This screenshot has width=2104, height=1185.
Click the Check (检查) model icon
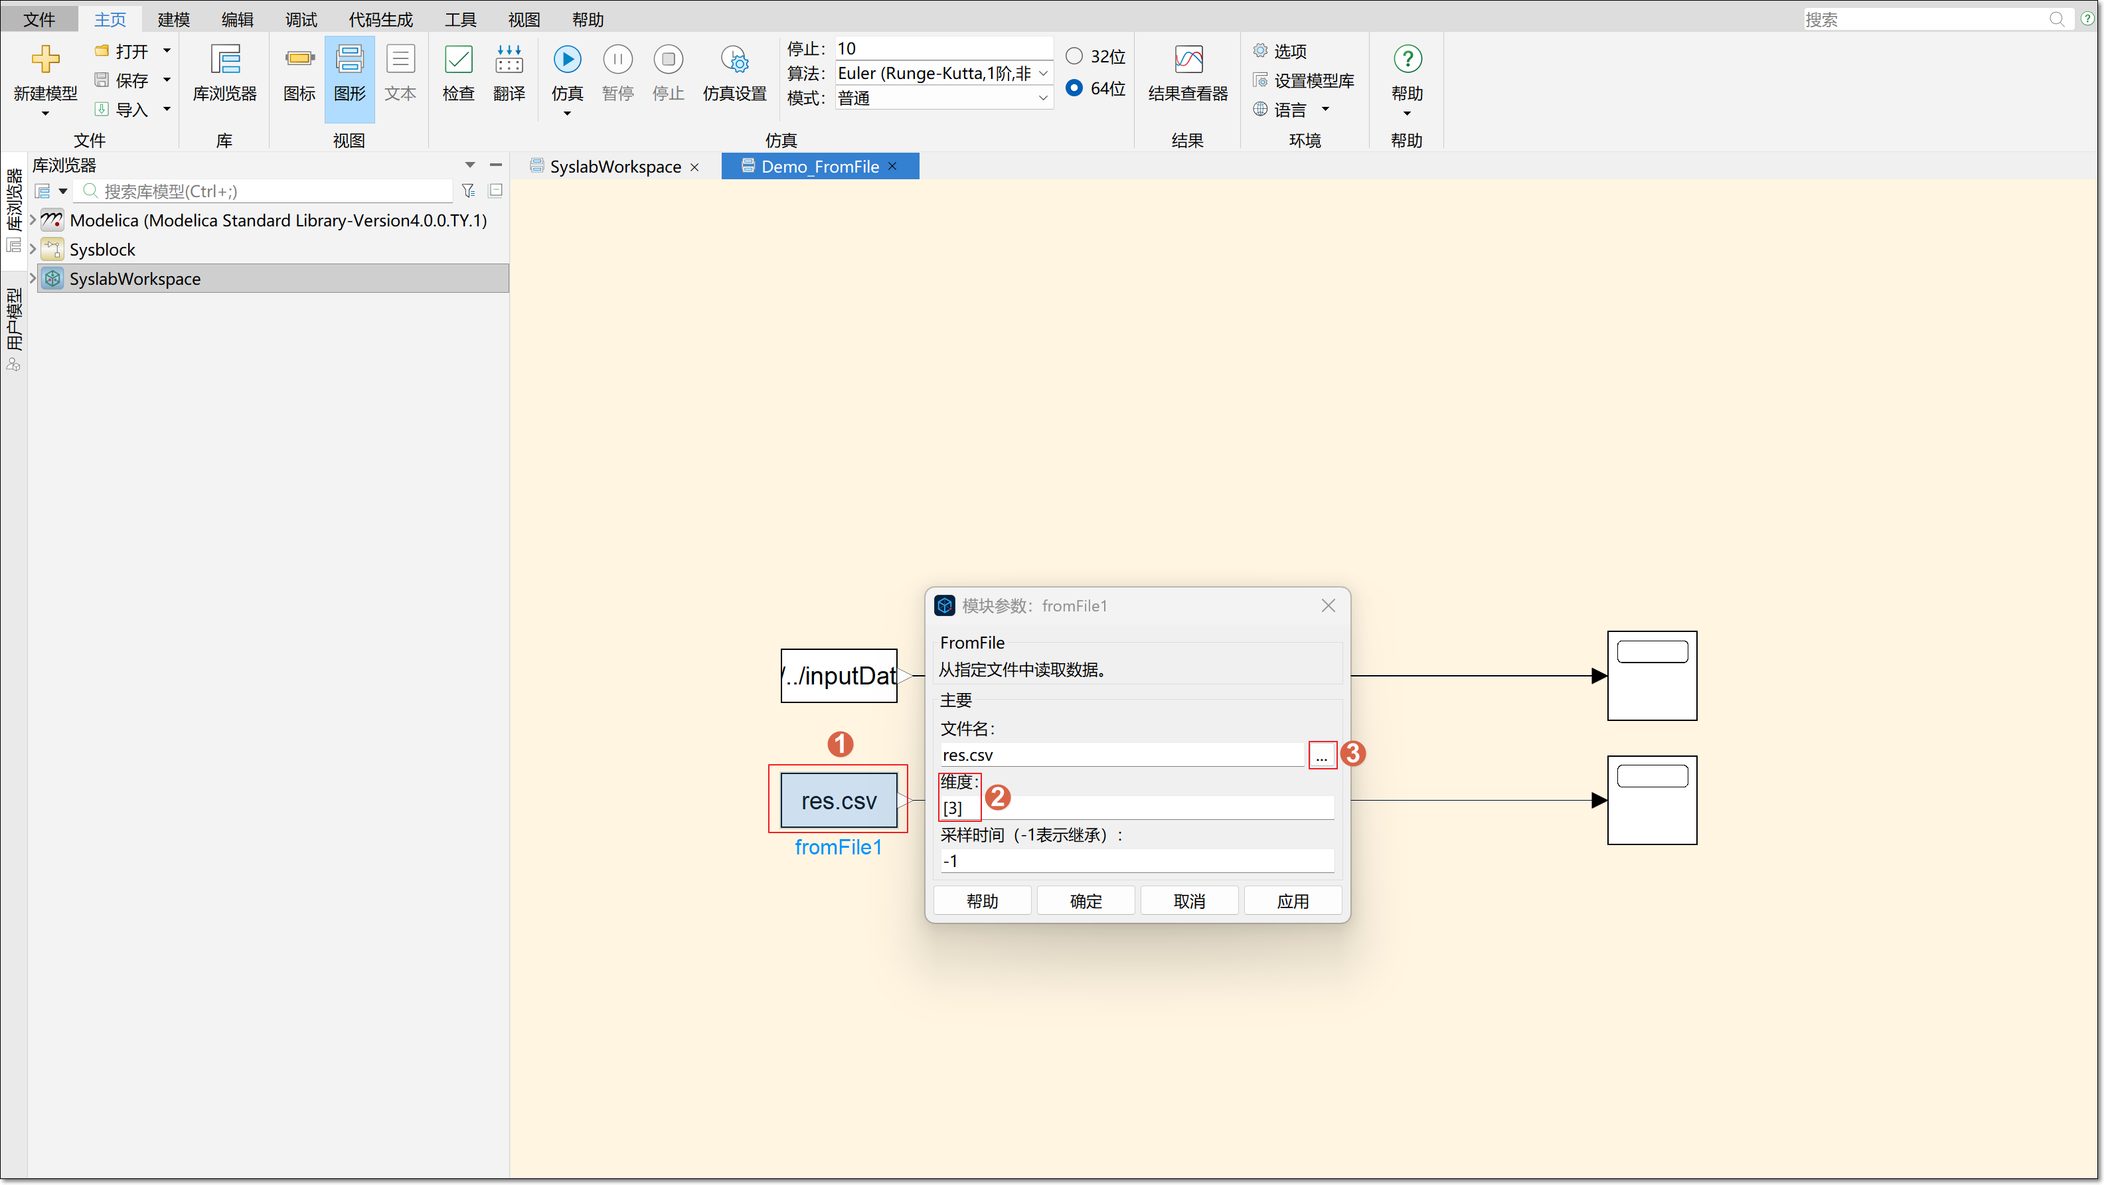(458, 60)
